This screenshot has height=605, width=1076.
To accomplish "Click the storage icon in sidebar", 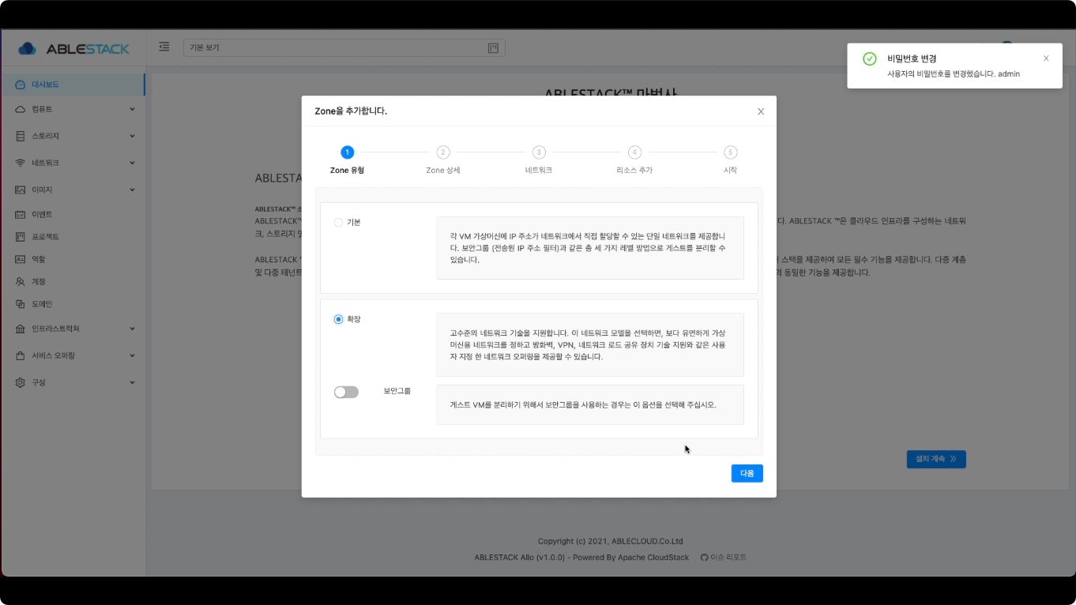I will 21,136.
